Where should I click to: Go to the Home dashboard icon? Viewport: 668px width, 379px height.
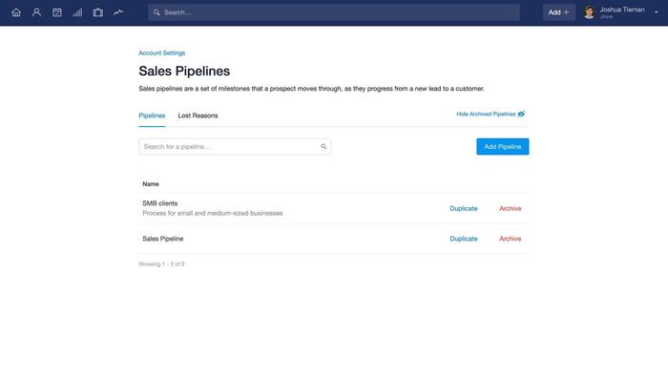click(x=16, y=12)
